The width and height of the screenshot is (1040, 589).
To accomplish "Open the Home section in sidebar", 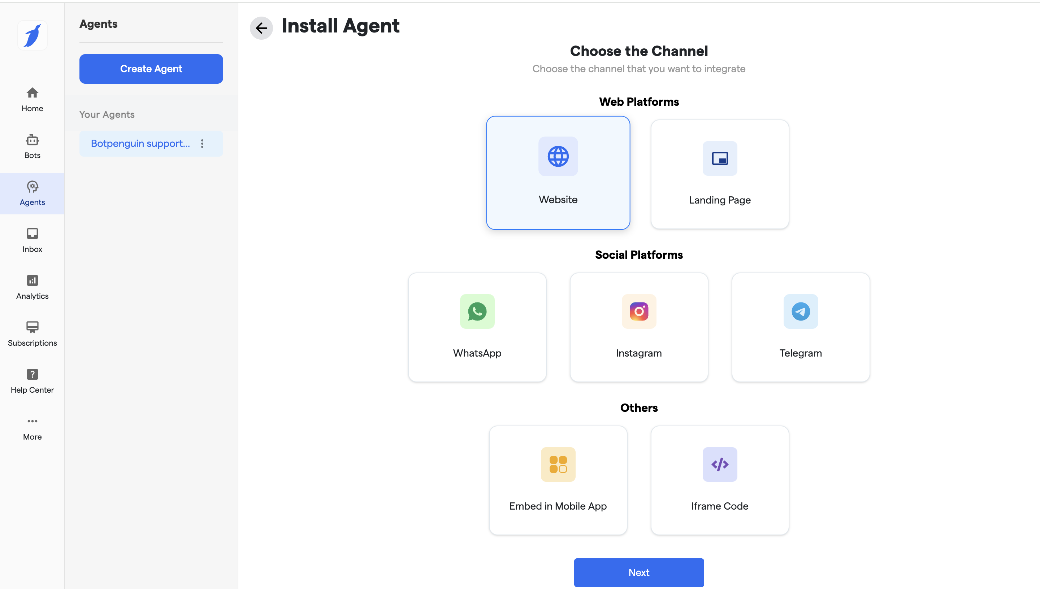I will coord(32,100).
